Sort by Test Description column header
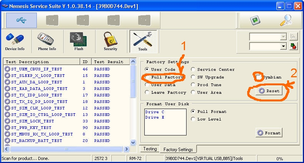304x163 pixels. coord(42,62)
